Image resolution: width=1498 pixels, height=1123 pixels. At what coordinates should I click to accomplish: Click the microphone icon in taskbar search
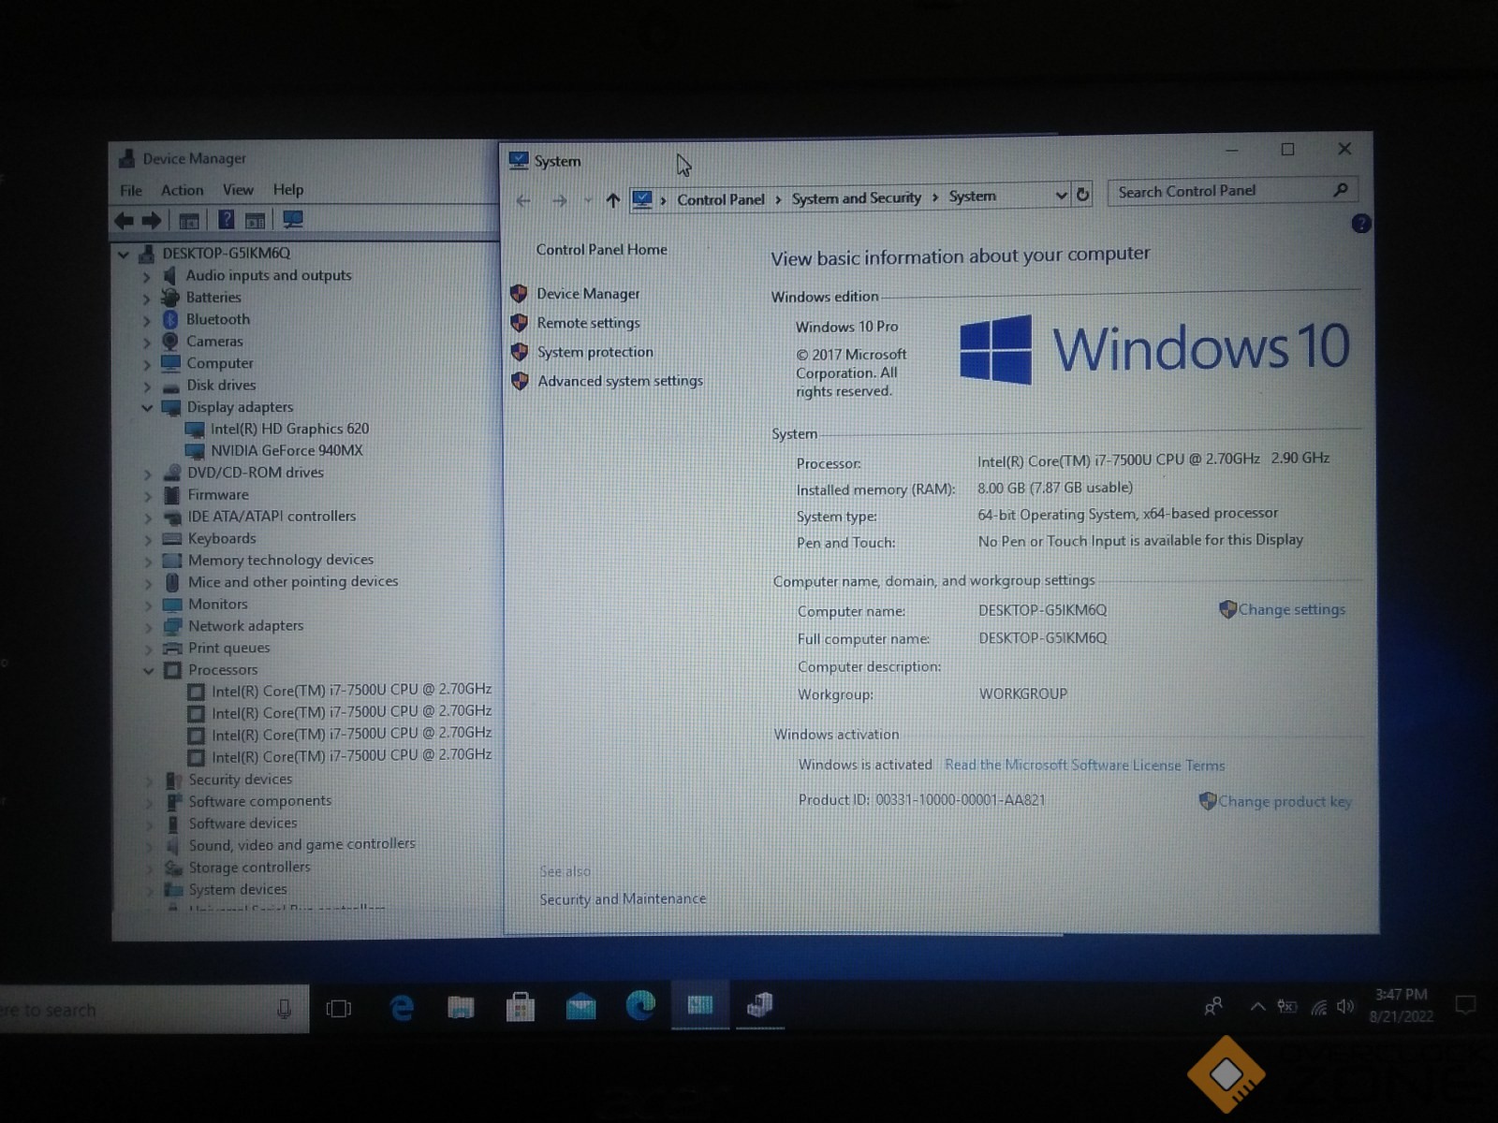click(x=285, y=1009)
